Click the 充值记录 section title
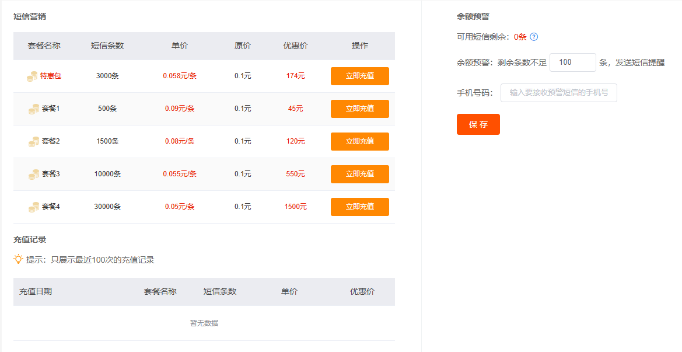The height and width of the screenshot is (352, 682). 30,239
